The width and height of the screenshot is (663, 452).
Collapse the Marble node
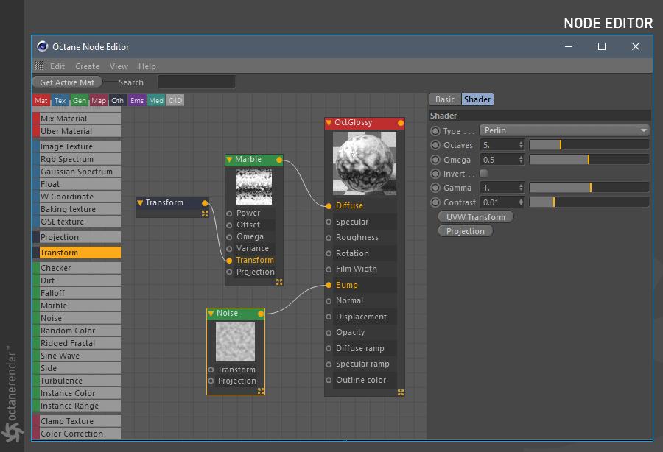pyautogui.click(x=230, y=160)
